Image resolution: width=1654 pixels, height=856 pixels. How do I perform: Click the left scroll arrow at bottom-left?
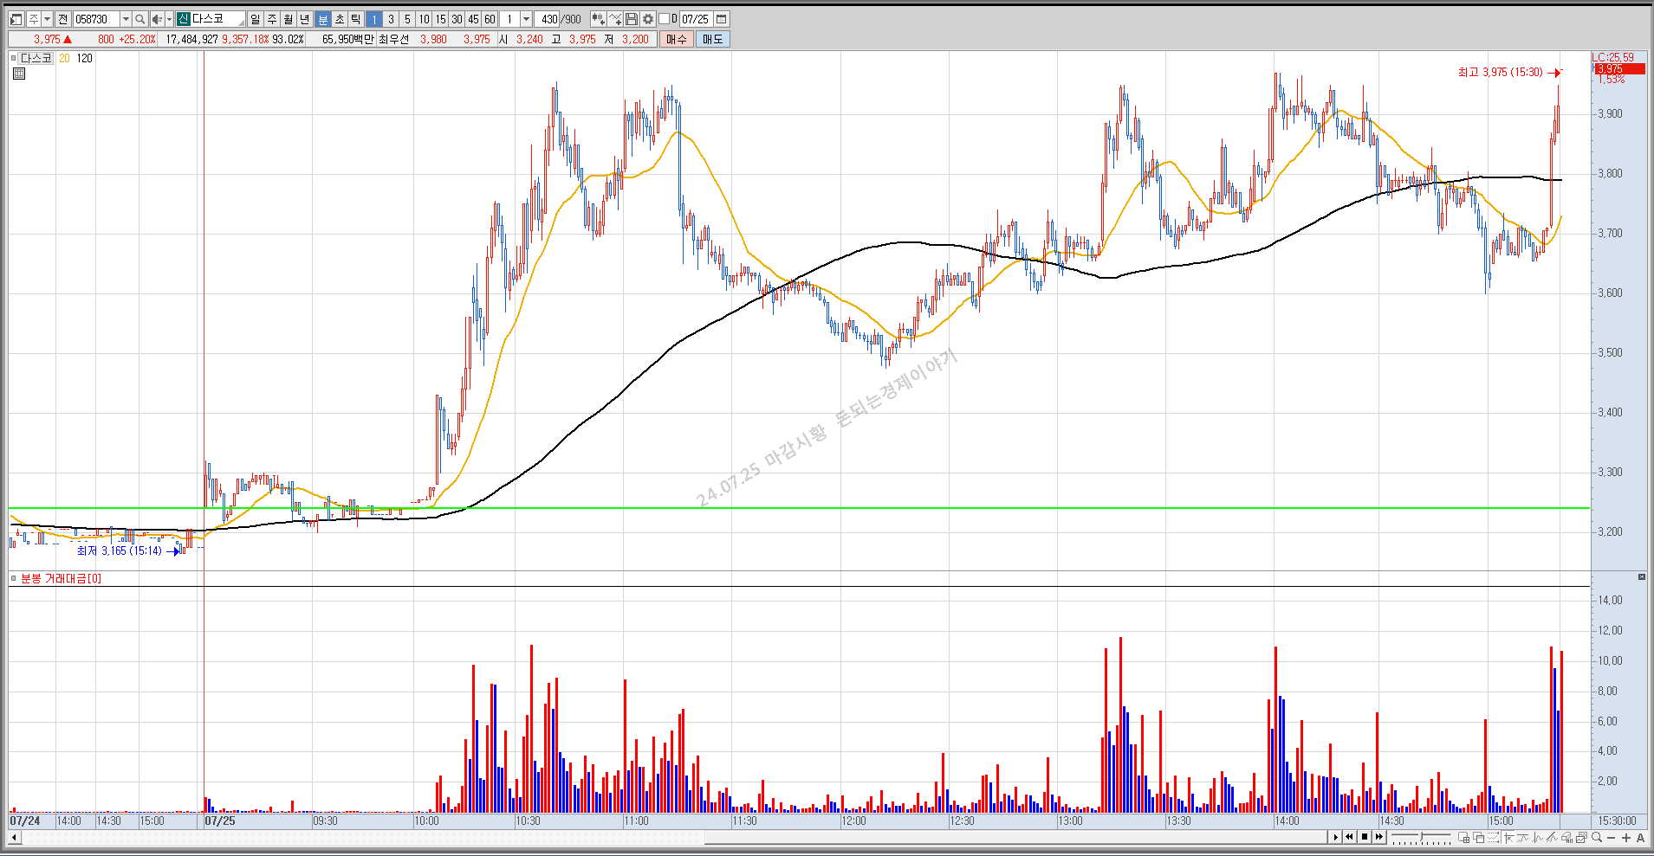tap(14, 837)
